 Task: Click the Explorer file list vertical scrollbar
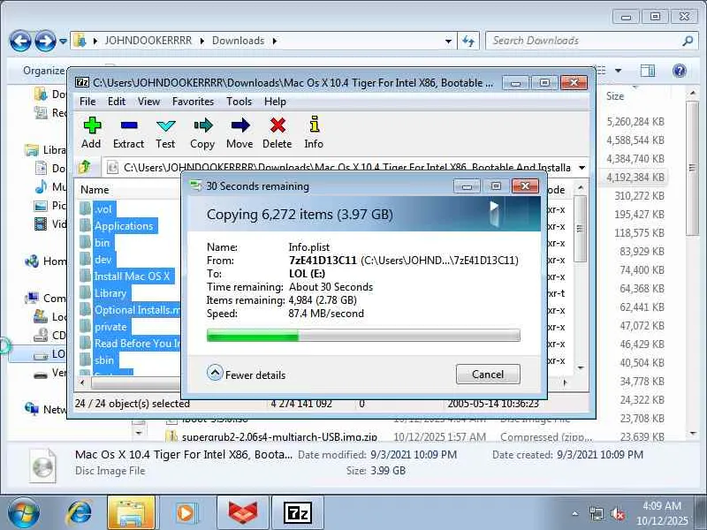(692, 168)
